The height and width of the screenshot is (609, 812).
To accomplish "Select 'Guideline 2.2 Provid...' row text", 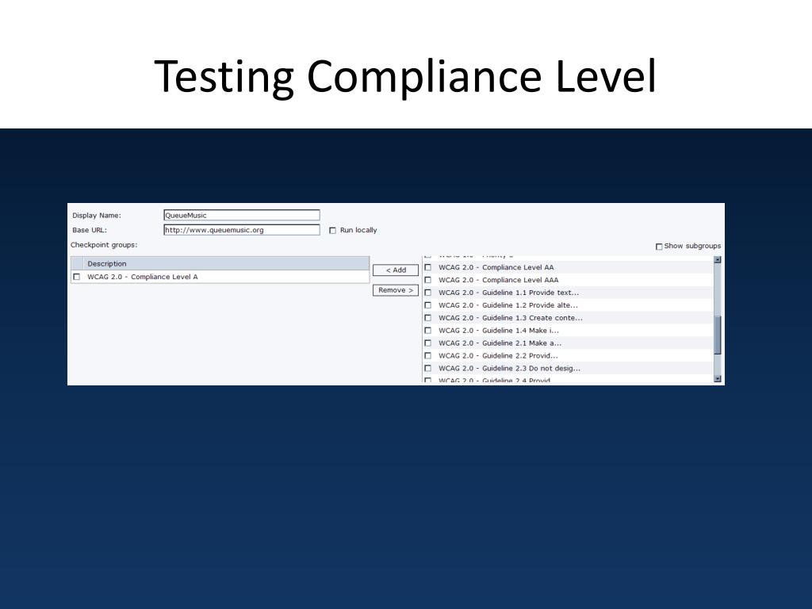I will pos(498,356).
